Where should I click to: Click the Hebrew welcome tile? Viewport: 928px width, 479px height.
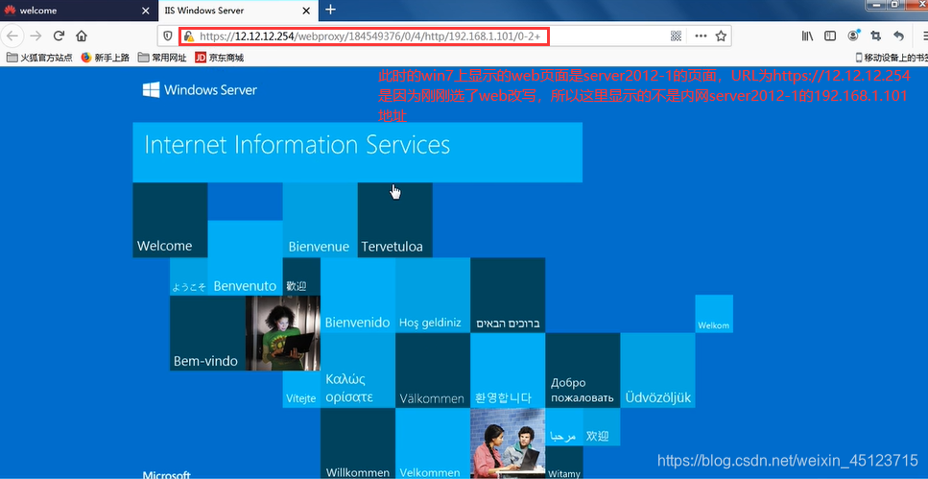[508, 295]
